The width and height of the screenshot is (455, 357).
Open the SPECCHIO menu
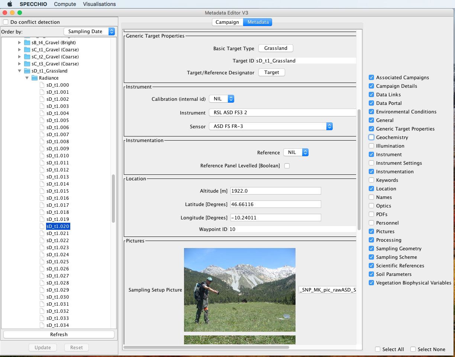pos(33,4)
